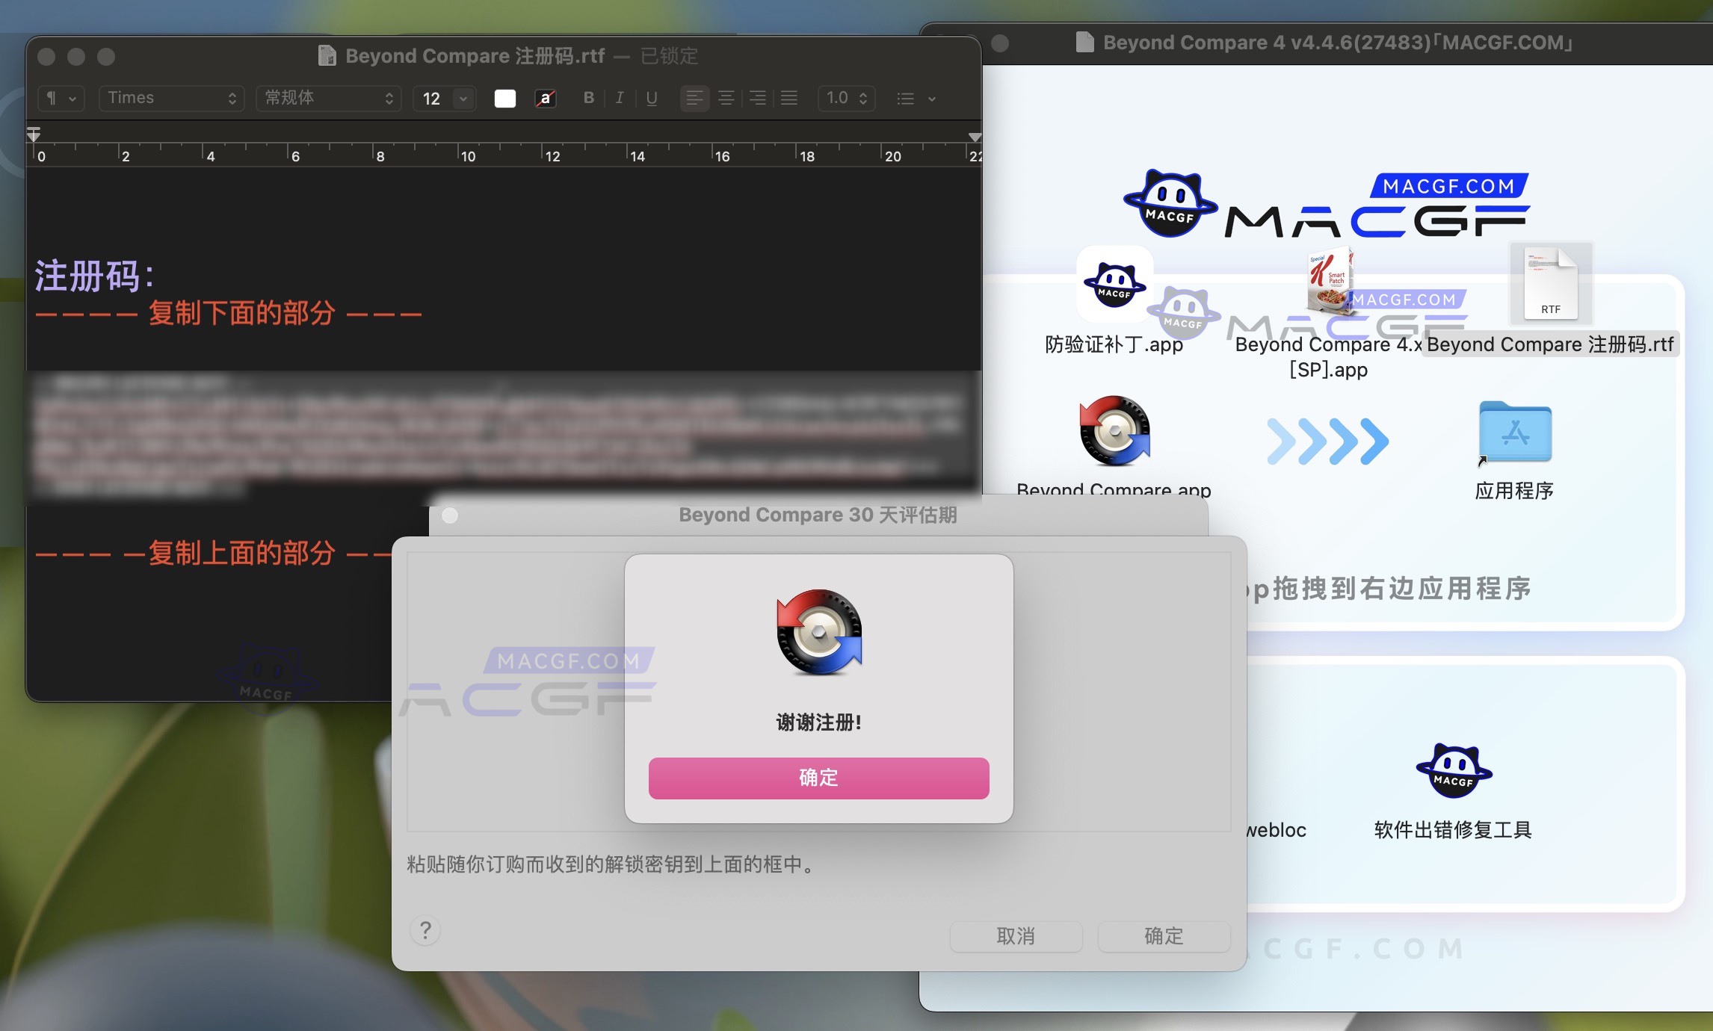Select justified text alignment
Image resolution: width=1713 pixels, height=1031 pixels.
point(788,98)
